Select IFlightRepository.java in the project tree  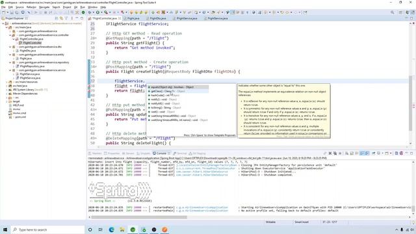tap(32, 66)
